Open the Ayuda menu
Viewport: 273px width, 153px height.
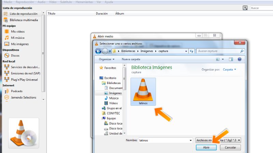[109, 2]
